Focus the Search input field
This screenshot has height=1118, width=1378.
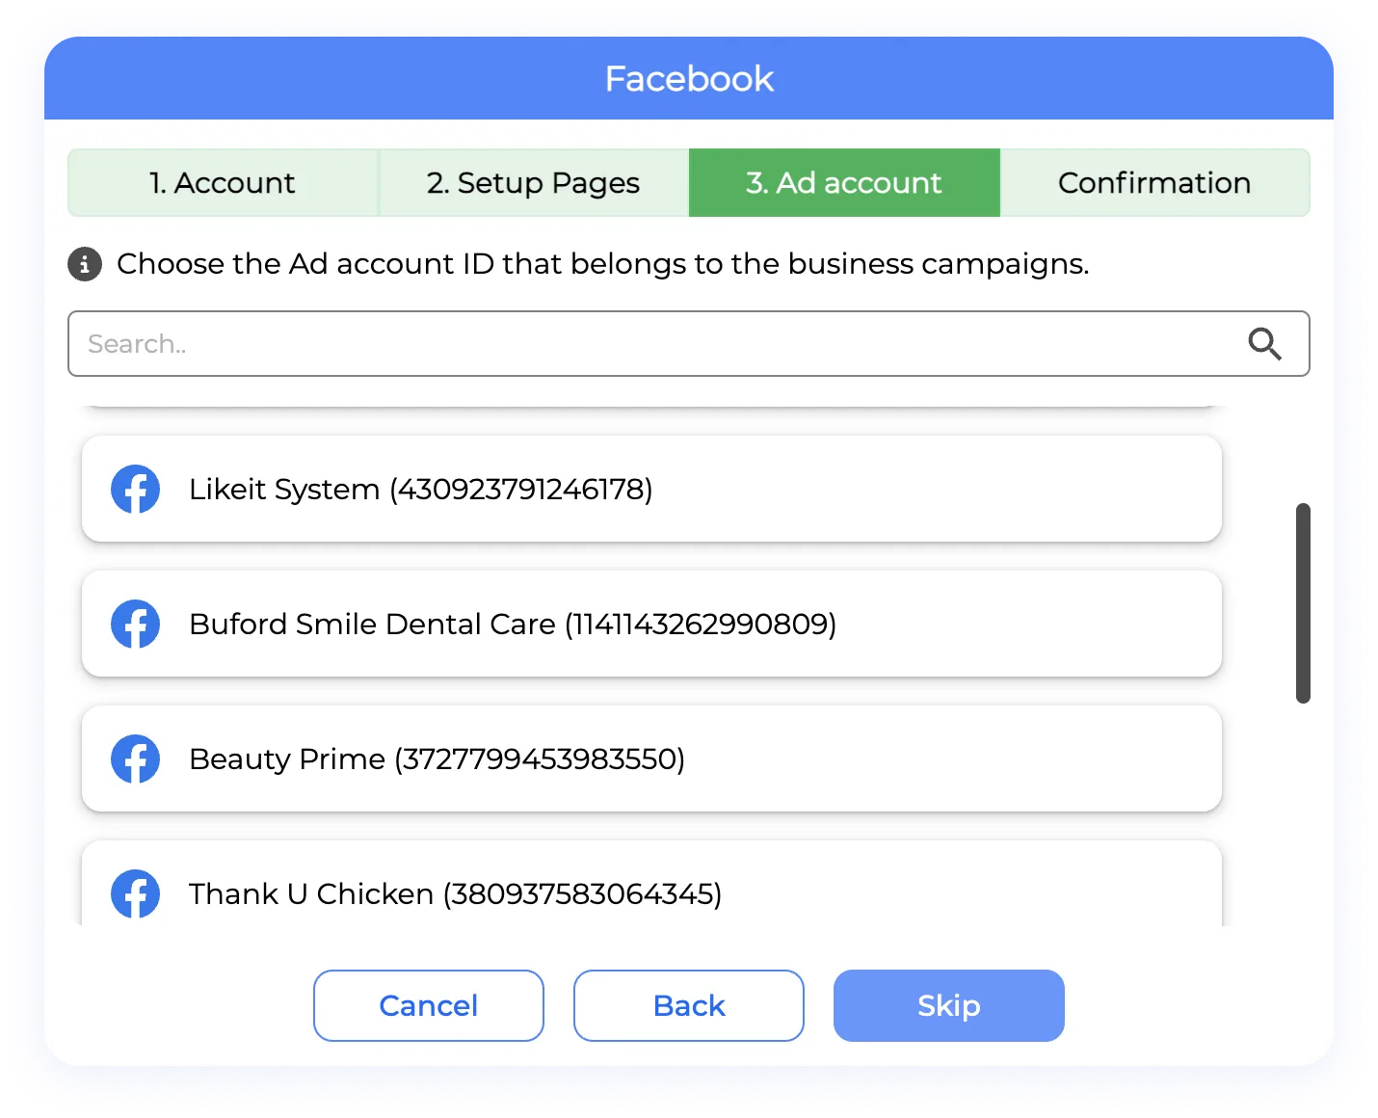(655, 344)
